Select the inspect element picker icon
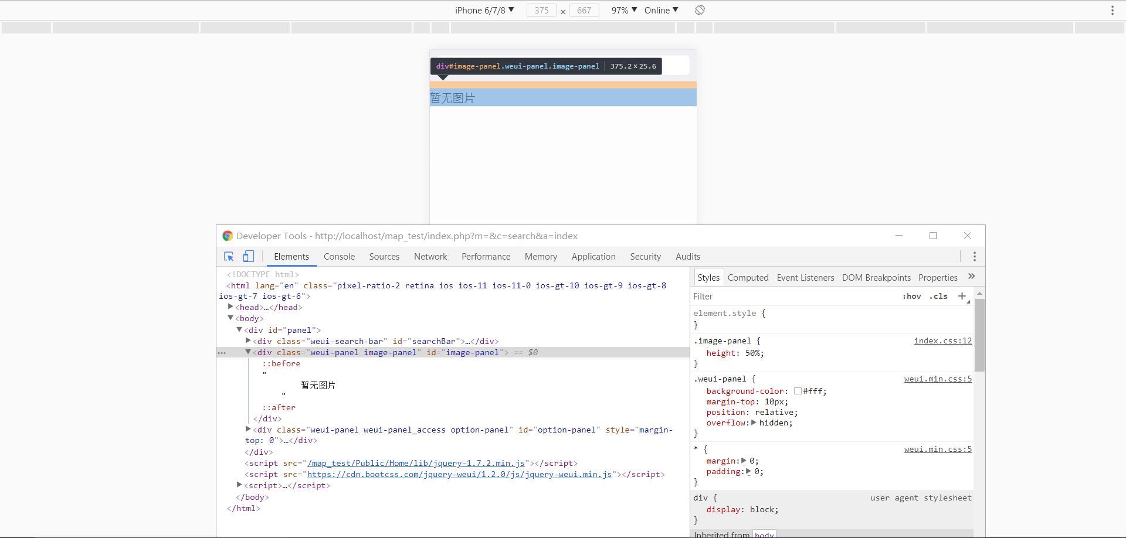Viewport: 1126px width, 538px height. (x=229, y=257)
